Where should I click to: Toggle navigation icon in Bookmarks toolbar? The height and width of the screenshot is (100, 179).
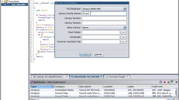172,82
